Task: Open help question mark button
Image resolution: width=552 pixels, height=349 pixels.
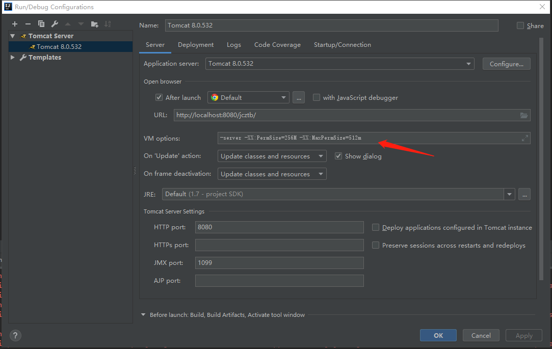Action: coord(15,335)
